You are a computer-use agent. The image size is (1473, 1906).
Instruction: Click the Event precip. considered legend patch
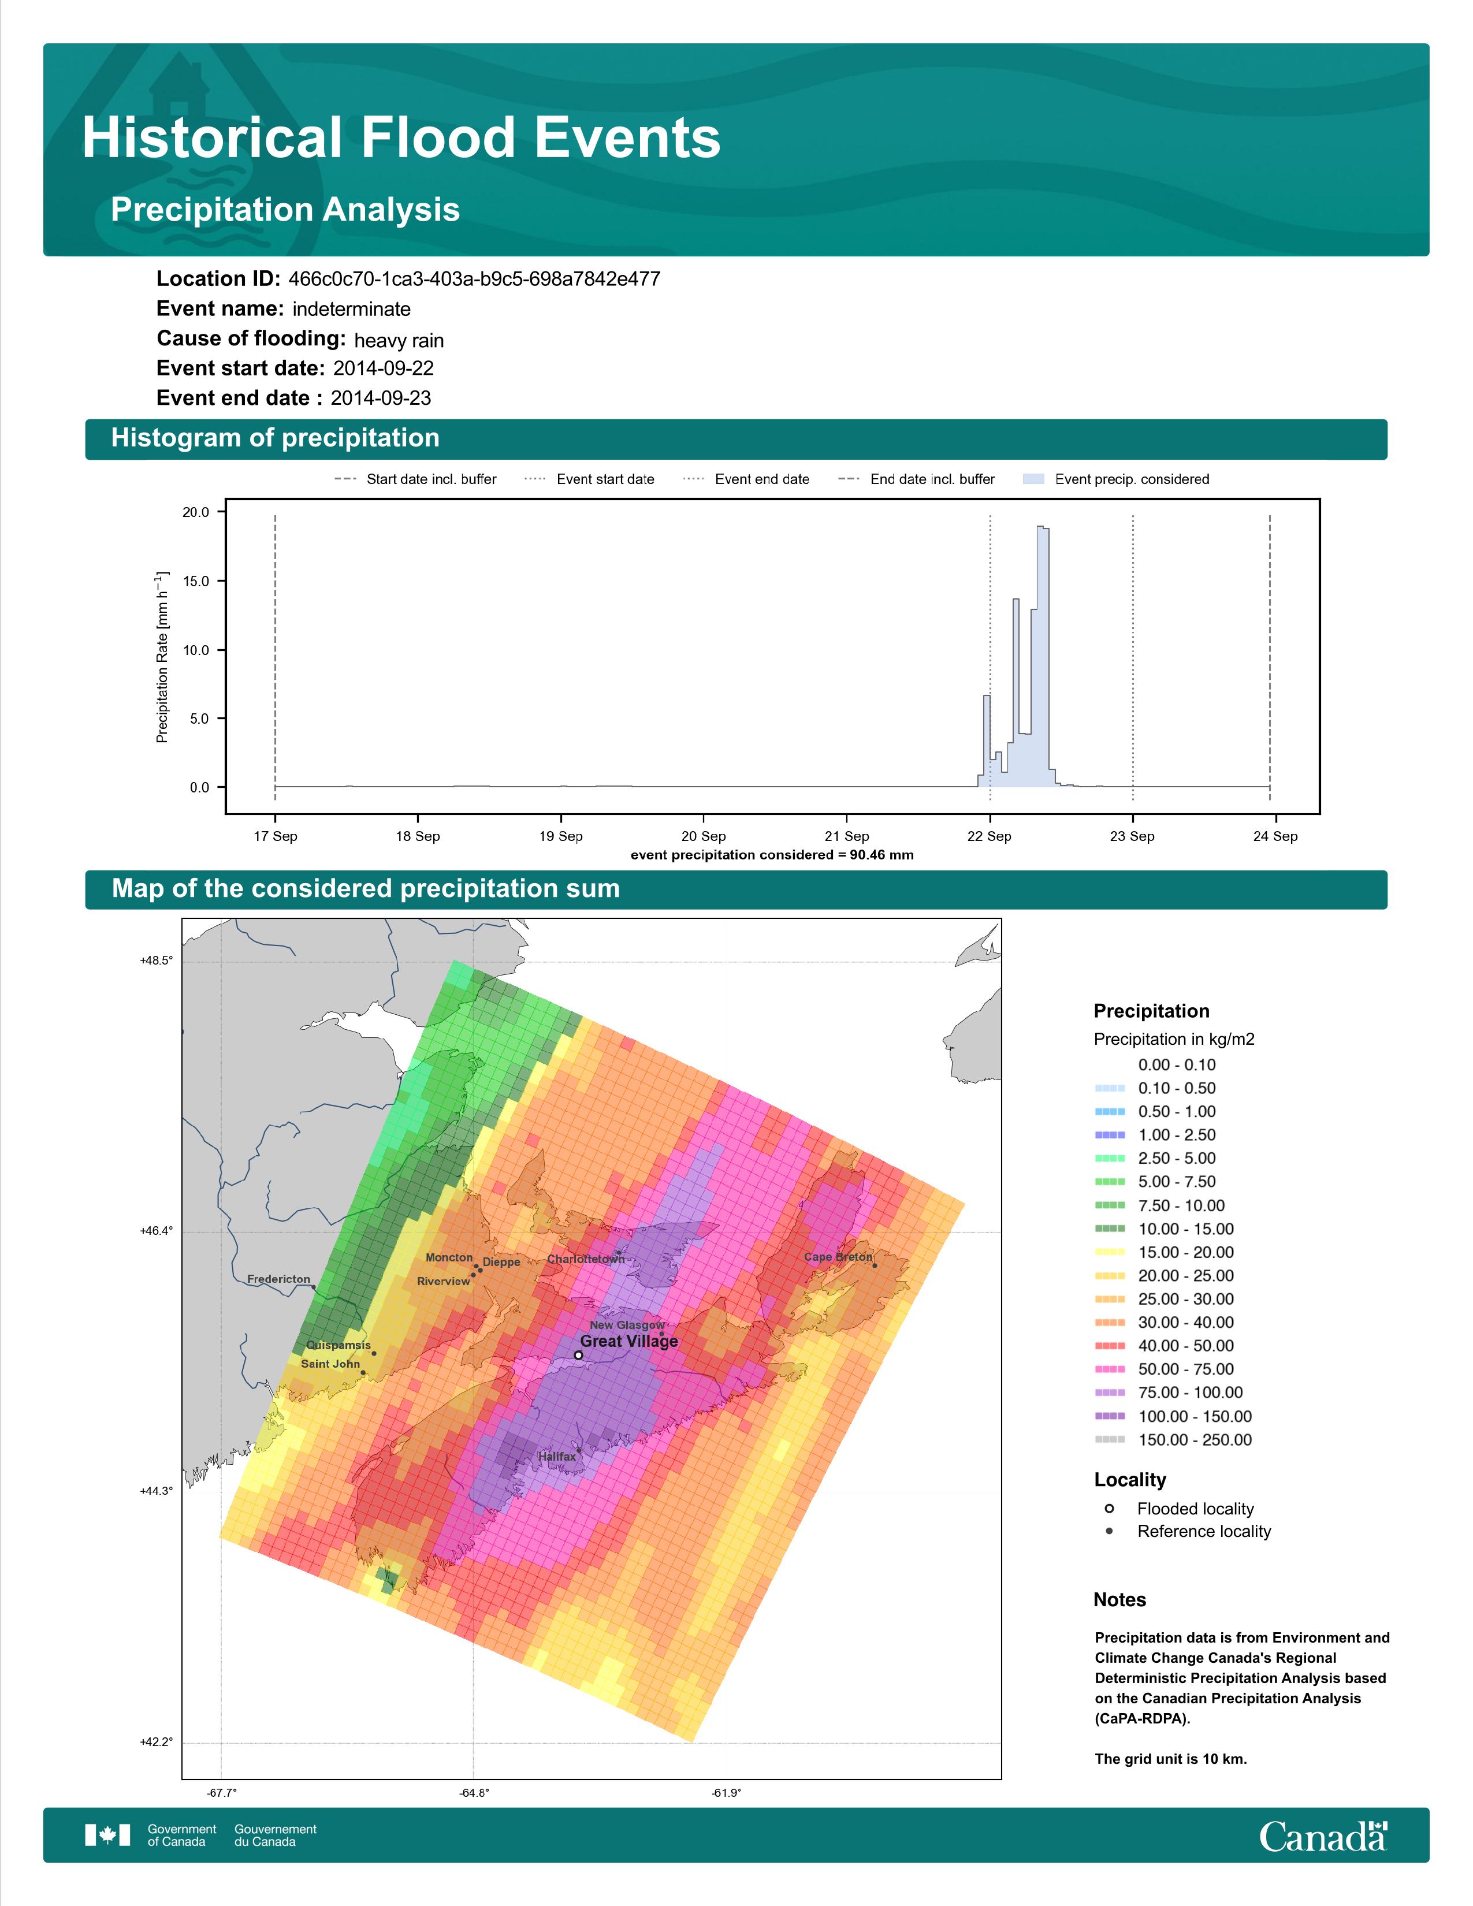click(1033, 479)
